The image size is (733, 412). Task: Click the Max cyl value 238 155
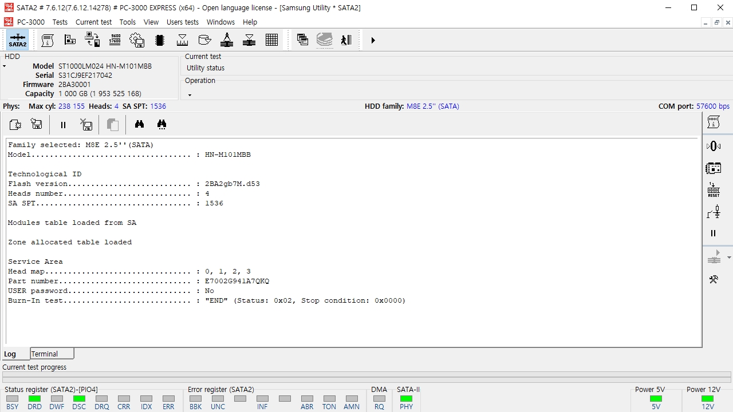[x=72, y=106]
